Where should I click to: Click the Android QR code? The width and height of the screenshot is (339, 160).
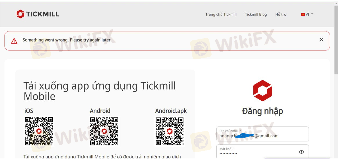104,131
